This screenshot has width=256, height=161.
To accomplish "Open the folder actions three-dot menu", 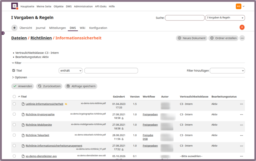I will click(242, 38).
